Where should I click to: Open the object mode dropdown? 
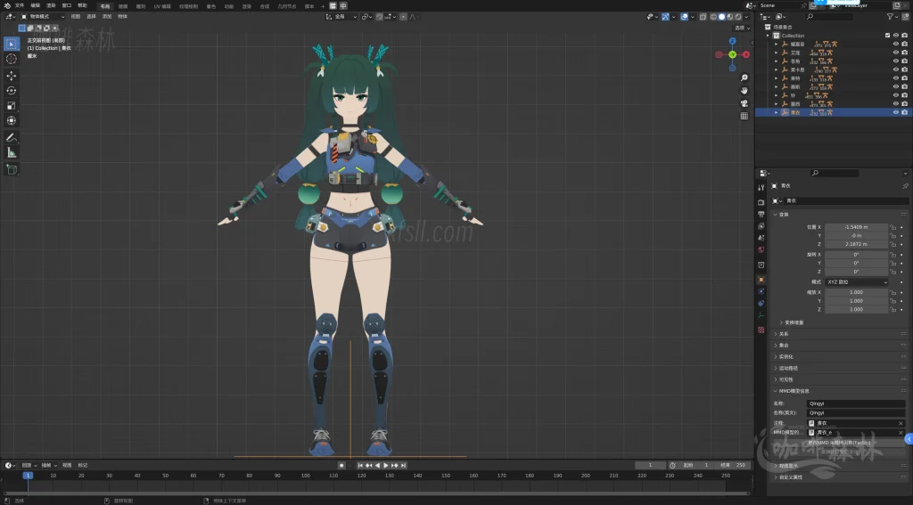pyautogui.click(x=43, y=17)
